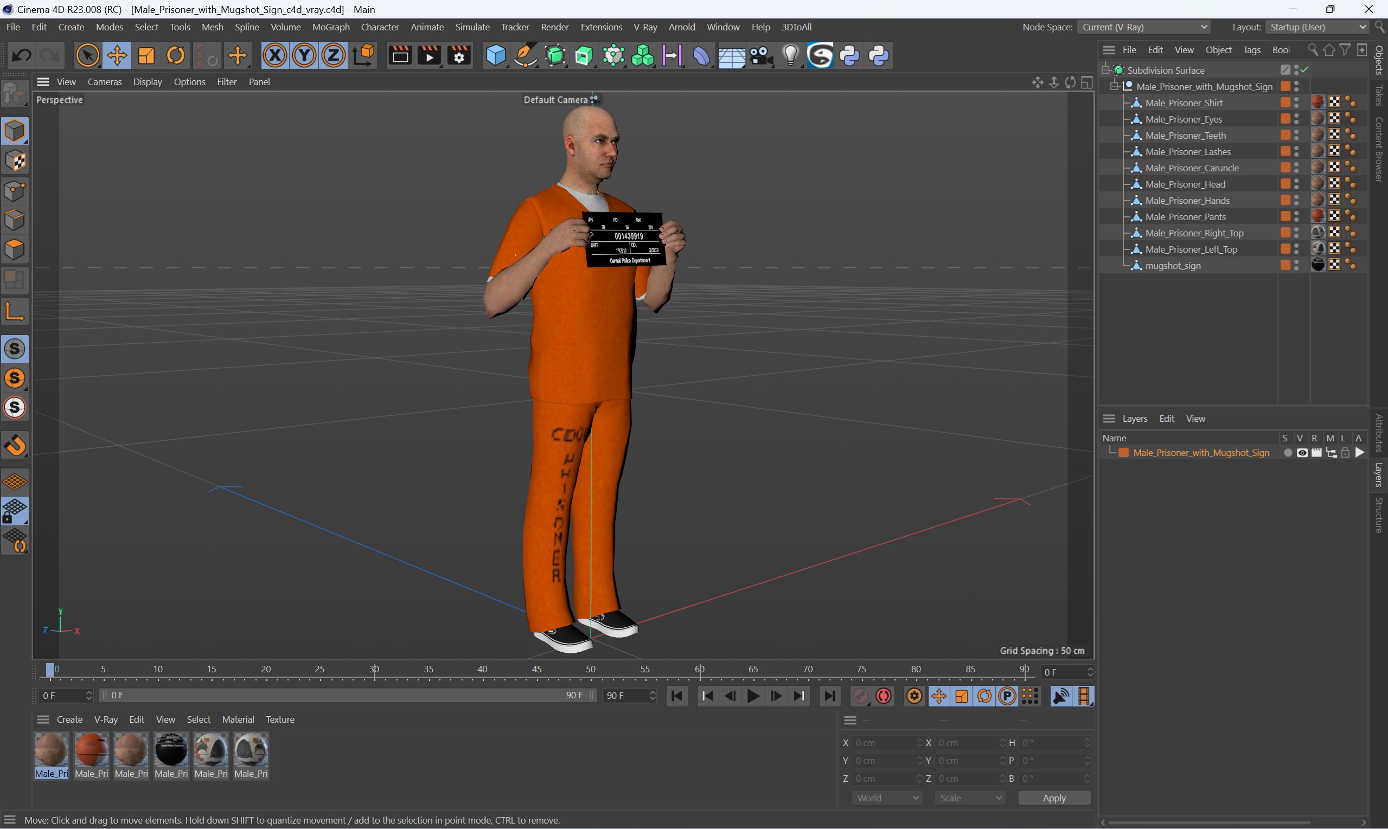Open the Simulate menu

coord(472,27)
